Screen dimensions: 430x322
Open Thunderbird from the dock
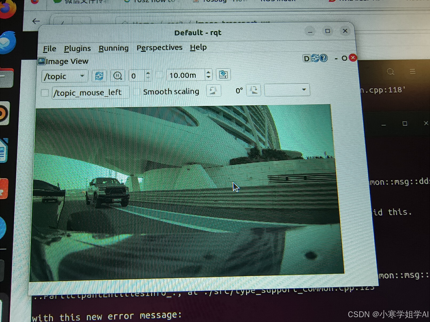click(x=7, y=43)
